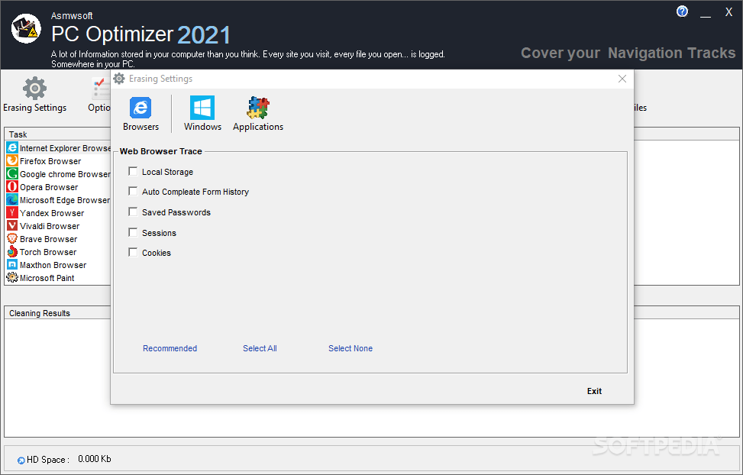
Task: Check Auto Compleate Form History
Action: 133,191
